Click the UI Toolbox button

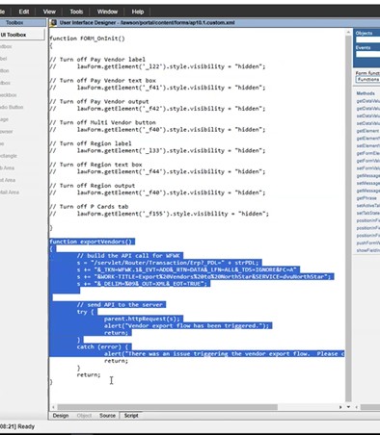coord(22,35)
